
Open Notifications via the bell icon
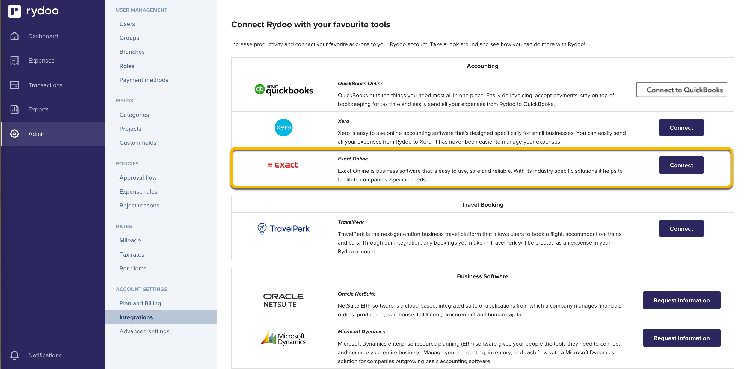[x=14, y=355]
